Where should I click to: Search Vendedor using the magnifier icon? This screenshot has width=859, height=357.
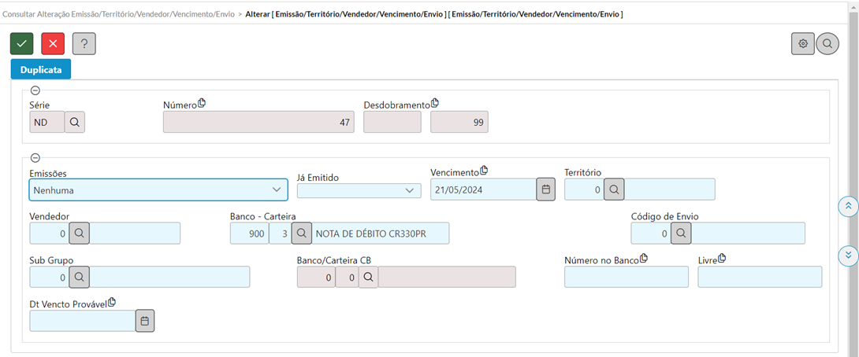[79, 233]
